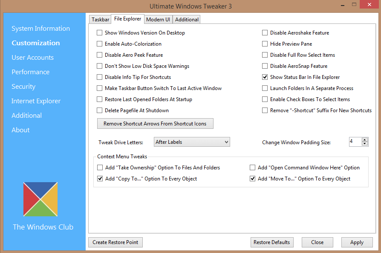This screenshot has width=381, height=253.
Task: Open the Additional tab in tab strip
Action: tap(187, 20)
